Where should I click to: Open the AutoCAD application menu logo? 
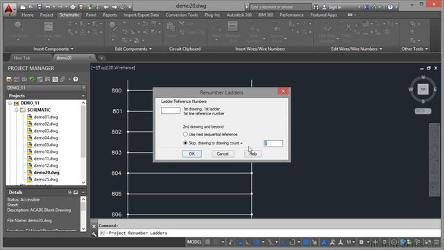(10, 9)
